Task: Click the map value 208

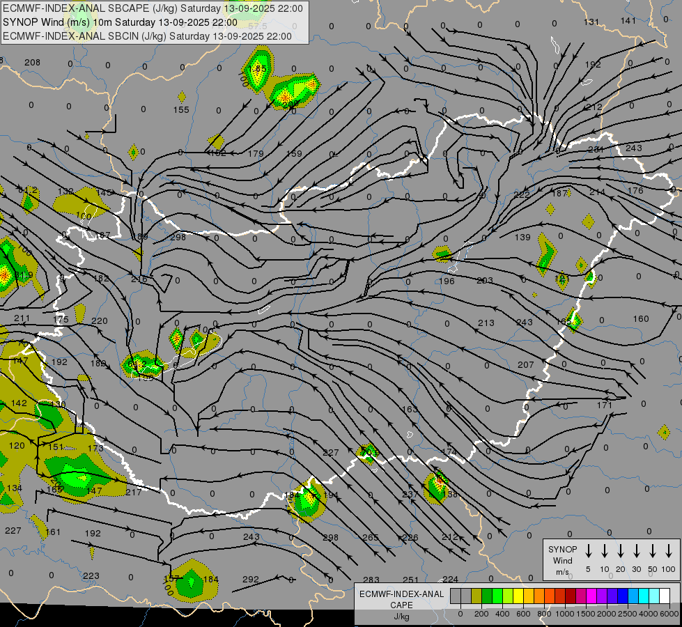Action: 32,62
